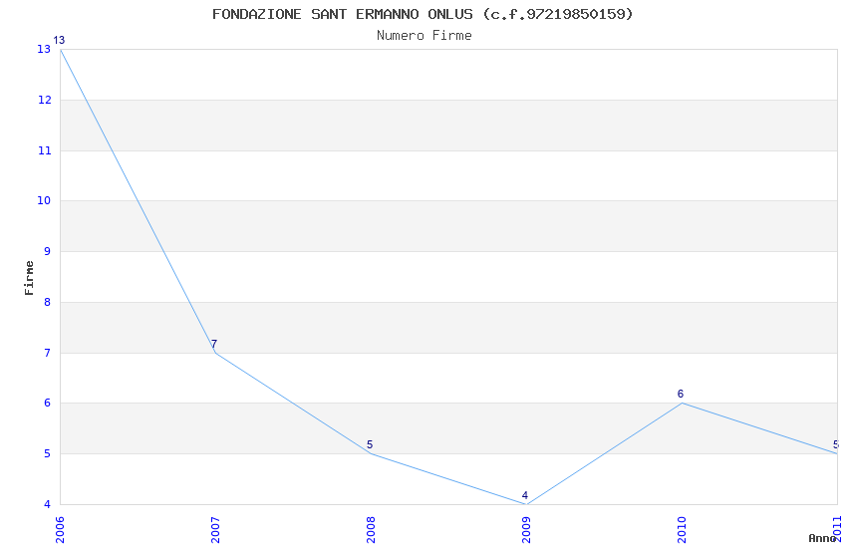Image resolution: width=847 pixels, height=548 pixels.
Task: Select the 2008 x-axis year label
Action: point(371,529)
